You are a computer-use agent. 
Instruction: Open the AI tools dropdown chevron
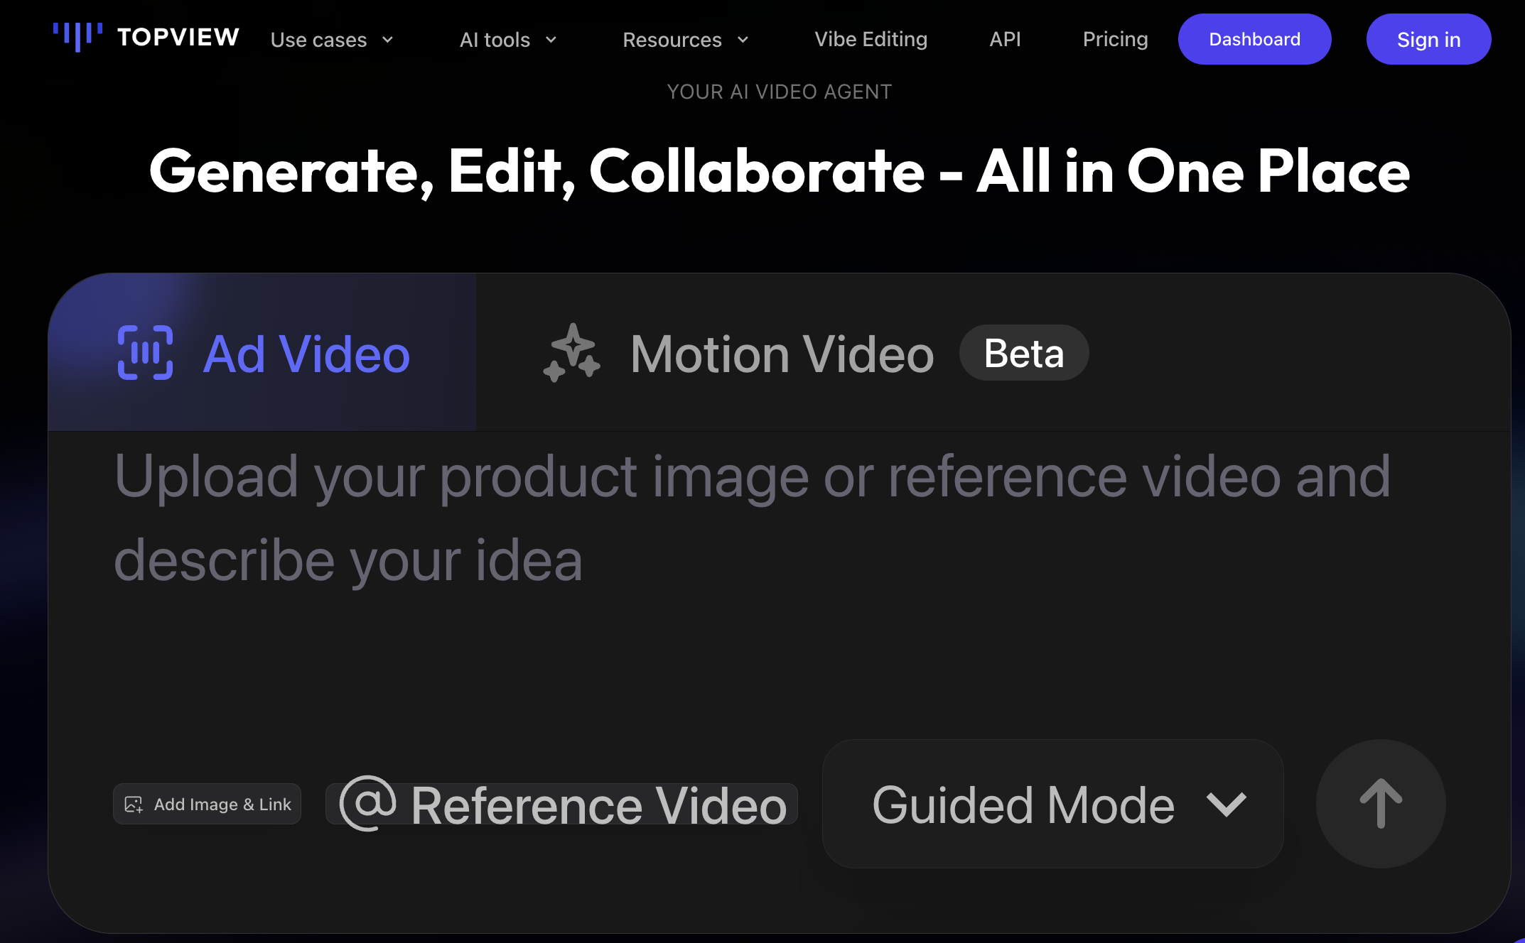(x=551, y=40)
